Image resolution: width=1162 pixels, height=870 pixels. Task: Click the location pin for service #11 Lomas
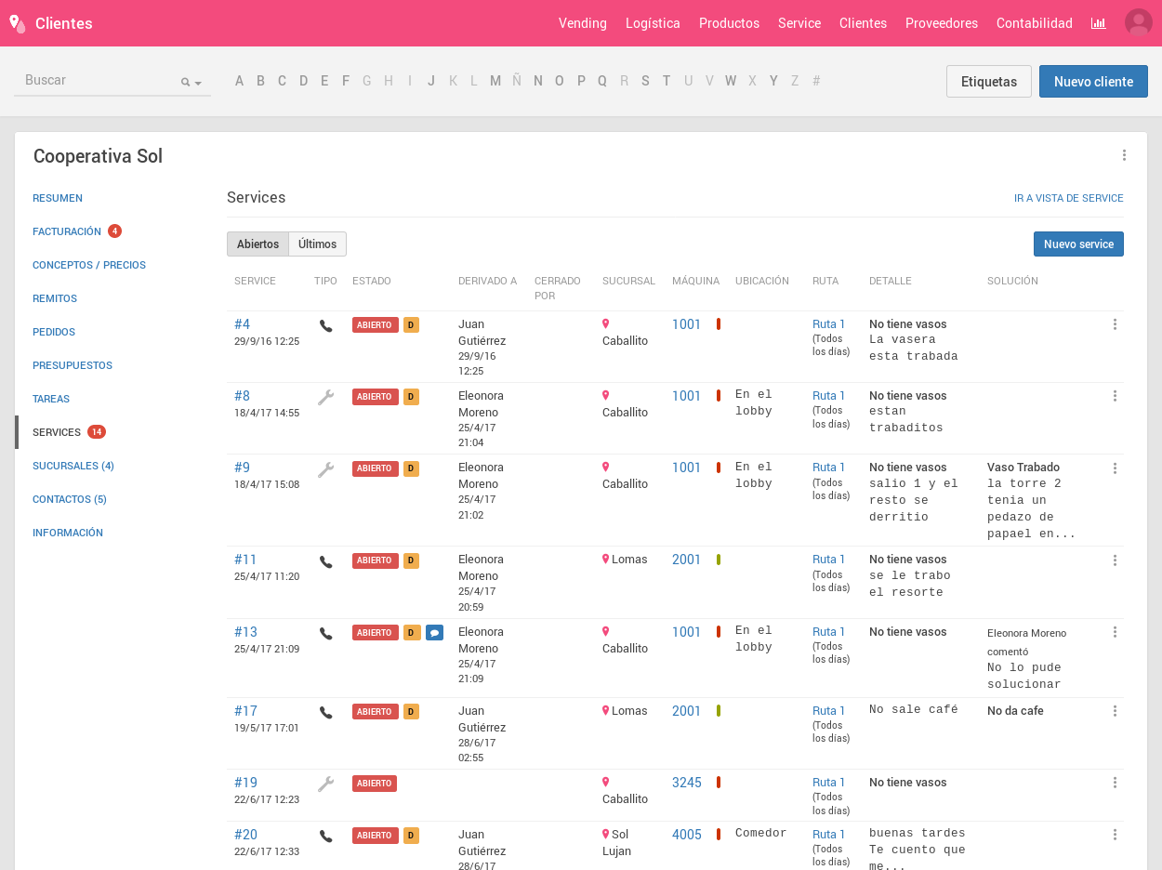coord(605,560)
